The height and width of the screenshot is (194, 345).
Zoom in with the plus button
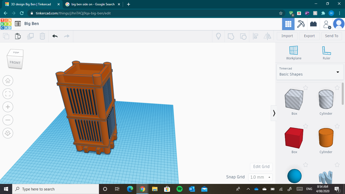(8, 107)
